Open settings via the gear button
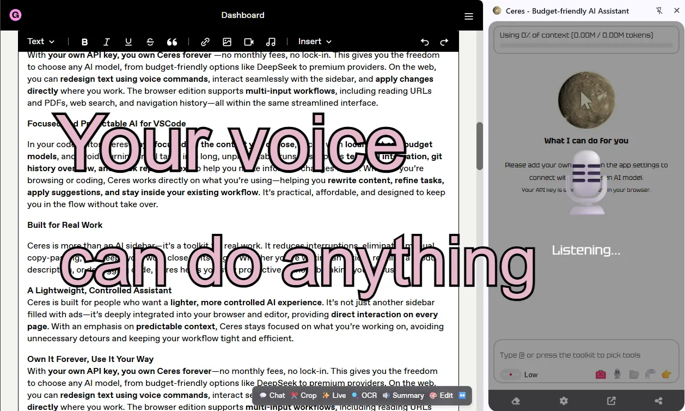Screen dimensions: 685x411 point(564,401)
